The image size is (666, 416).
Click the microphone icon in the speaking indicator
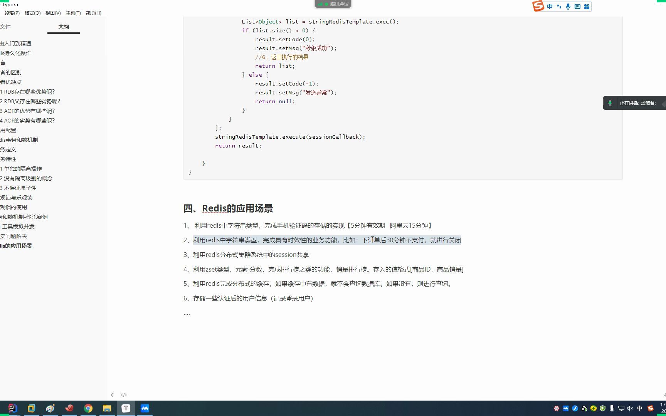pos(610,103)
